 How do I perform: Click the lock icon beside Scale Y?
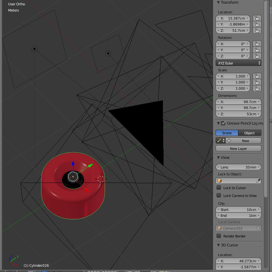tap(257, 82)
